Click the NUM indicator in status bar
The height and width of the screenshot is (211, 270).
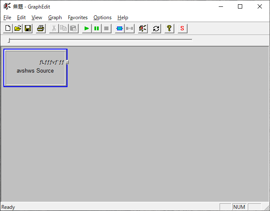[x=239, y=207]
